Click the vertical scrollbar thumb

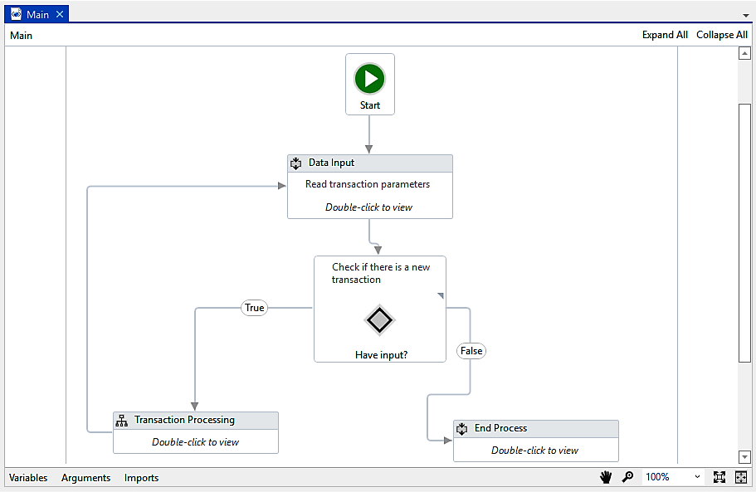click(x=744, y=233)
